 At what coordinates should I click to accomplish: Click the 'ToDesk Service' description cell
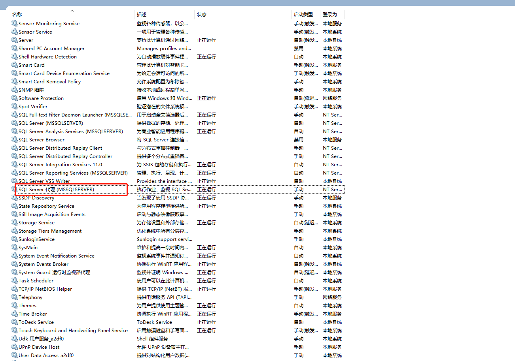[154, 322]
